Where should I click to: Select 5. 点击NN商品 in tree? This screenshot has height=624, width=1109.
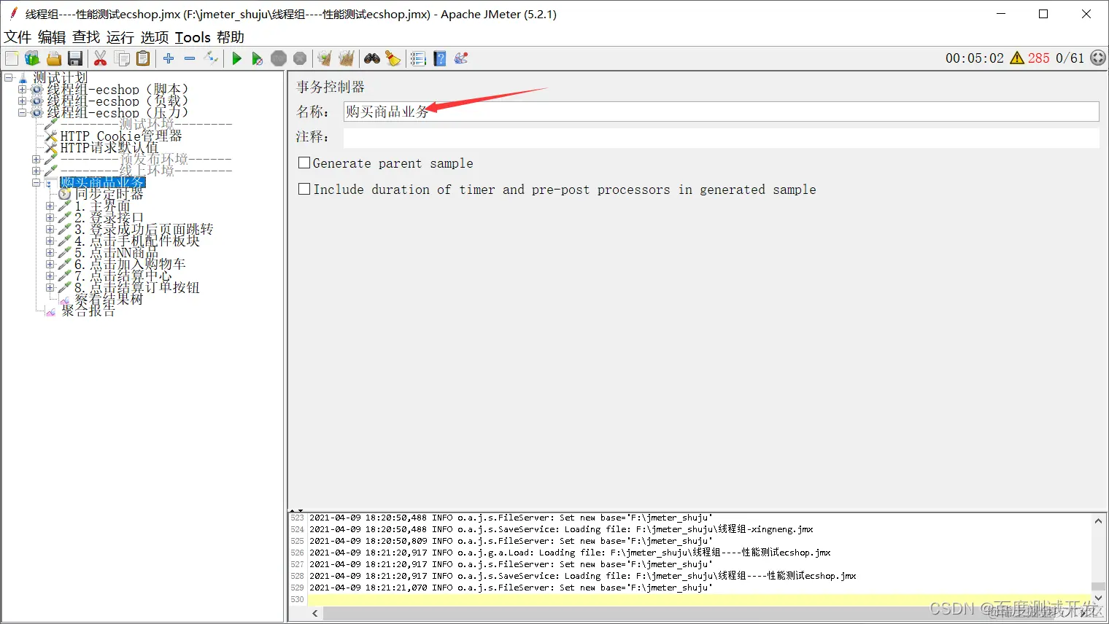117,253
